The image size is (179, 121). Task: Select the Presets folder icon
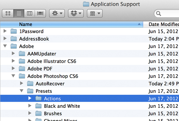point(30,91)
